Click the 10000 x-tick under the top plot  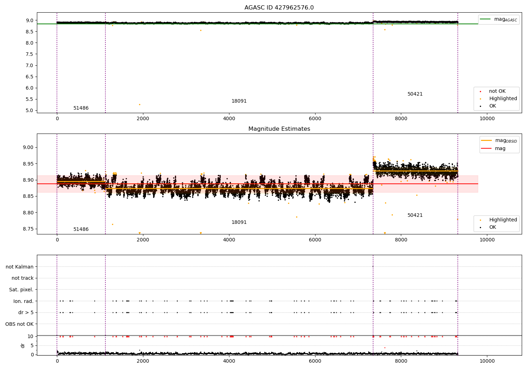[x=487, y=119]
